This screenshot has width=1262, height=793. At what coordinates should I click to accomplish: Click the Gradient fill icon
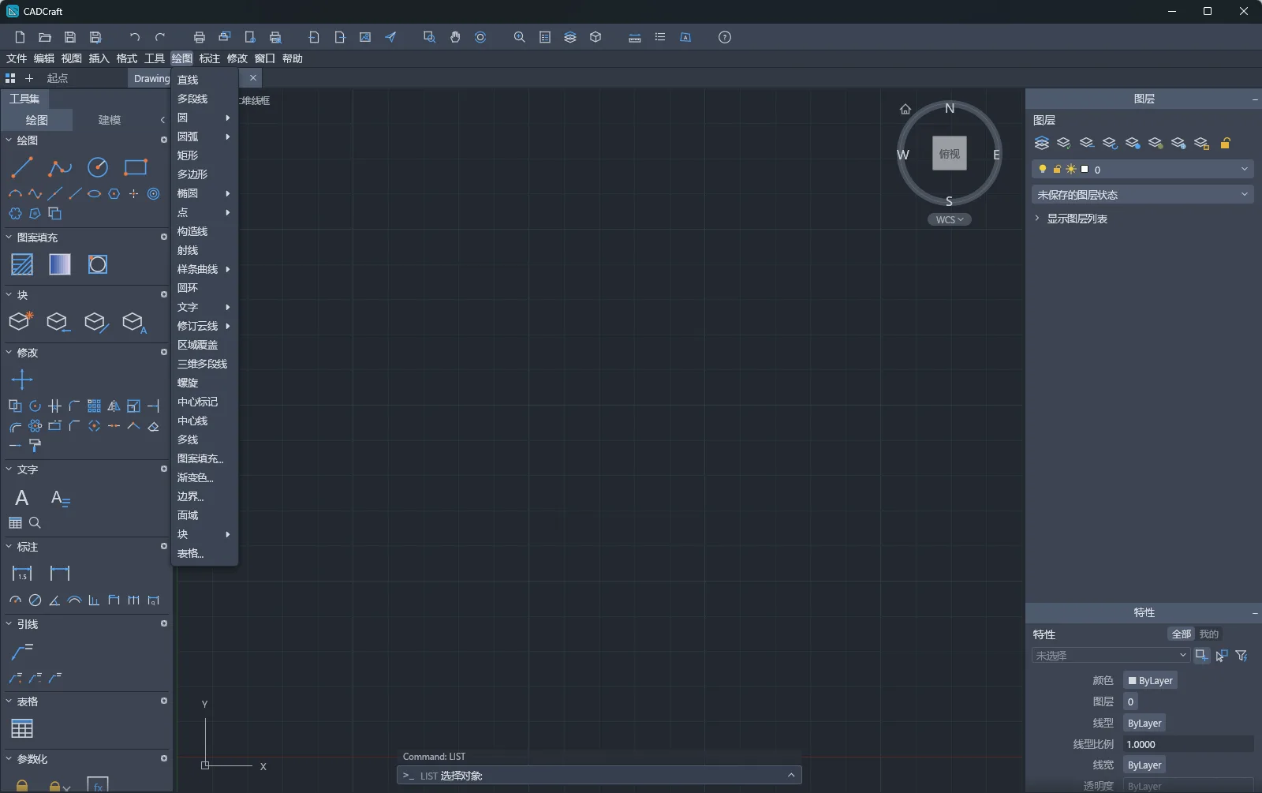pyautogui.click(x=60, y=264)
